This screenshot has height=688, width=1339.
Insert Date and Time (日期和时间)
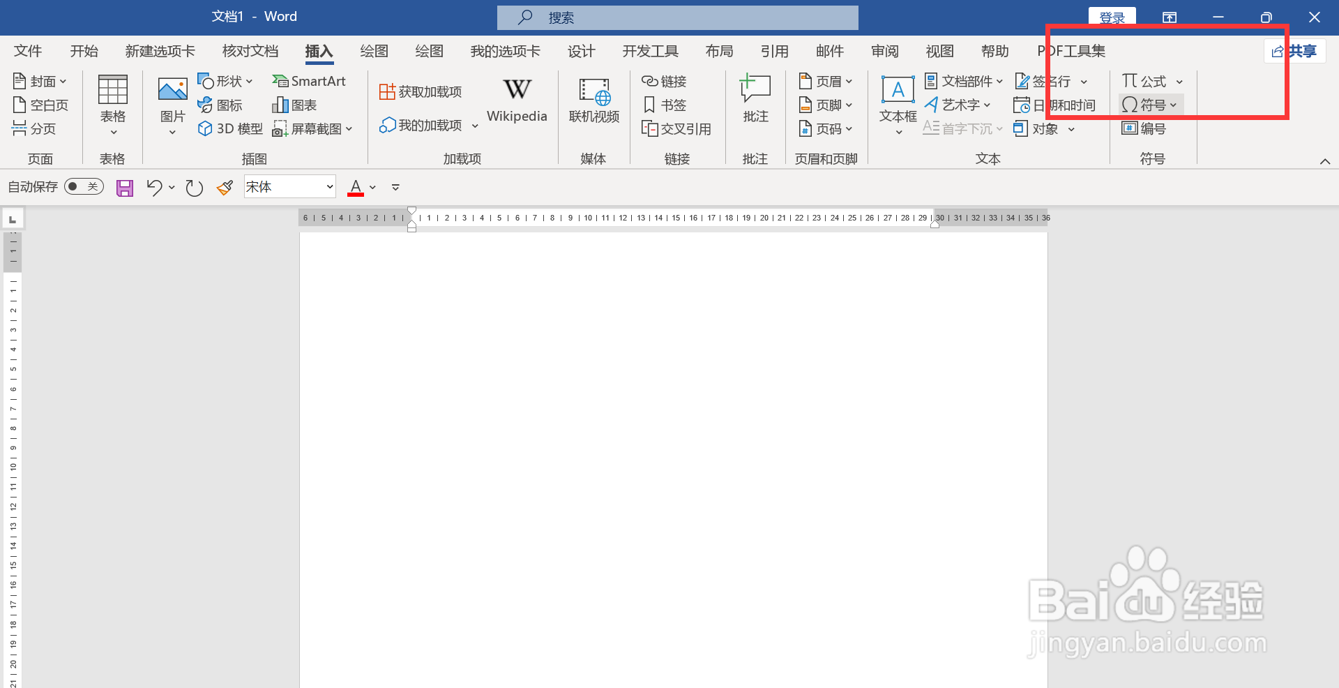(x=1054, y=105)
